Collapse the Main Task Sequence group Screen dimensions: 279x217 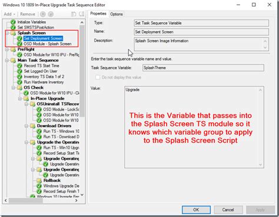[x=7, y=61]
